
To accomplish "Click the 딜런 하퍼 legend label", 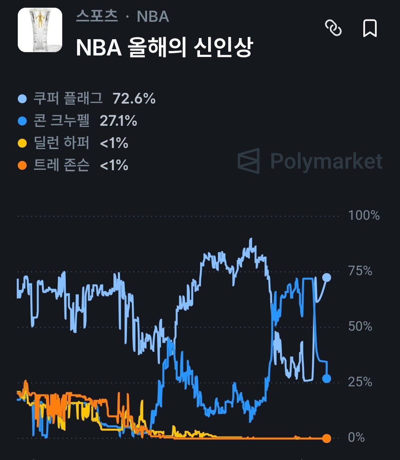I will tap(61, 143).
